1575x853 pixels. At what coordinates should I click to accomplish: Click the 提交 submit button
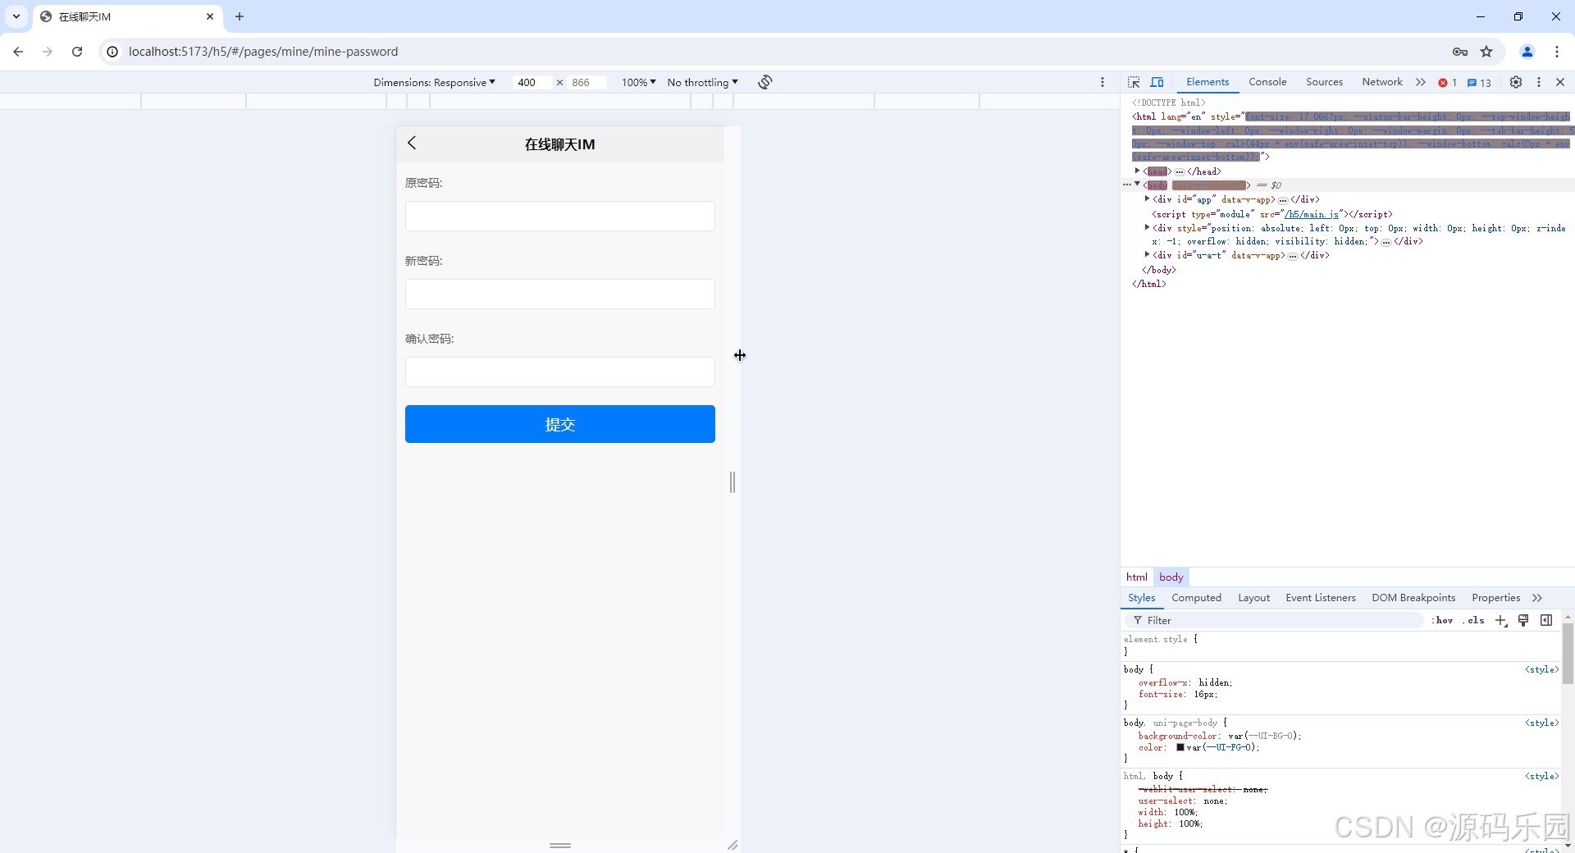(x=559, y=424)
